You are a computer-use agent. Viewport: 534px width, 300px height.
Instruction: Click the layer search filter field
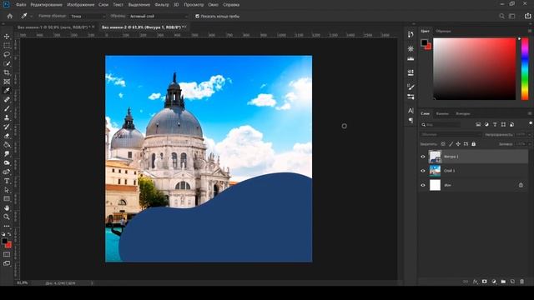pos(441,125)
